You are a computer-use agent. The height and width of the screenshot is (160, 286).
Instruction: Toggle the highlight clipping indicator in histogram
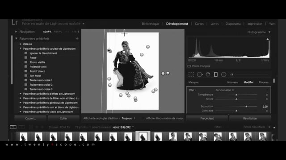tap(268, 39)
